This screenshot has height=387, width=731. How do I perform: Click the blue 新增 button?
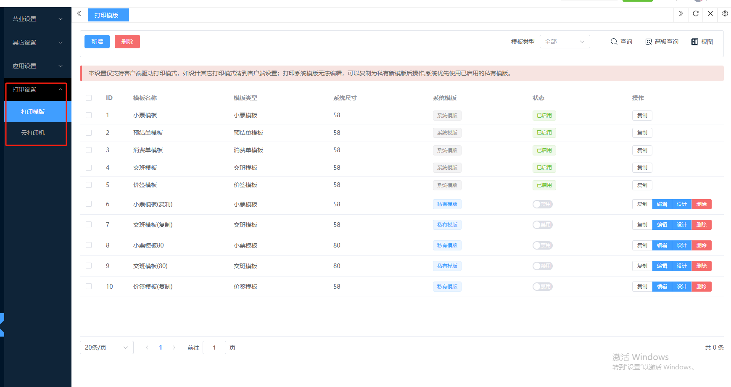[97, 42]
